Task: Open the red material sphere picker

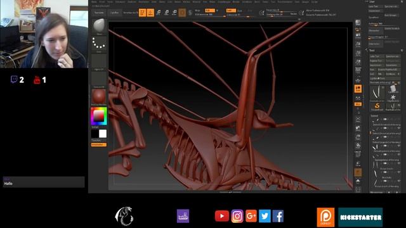Action: coord(99,96)
